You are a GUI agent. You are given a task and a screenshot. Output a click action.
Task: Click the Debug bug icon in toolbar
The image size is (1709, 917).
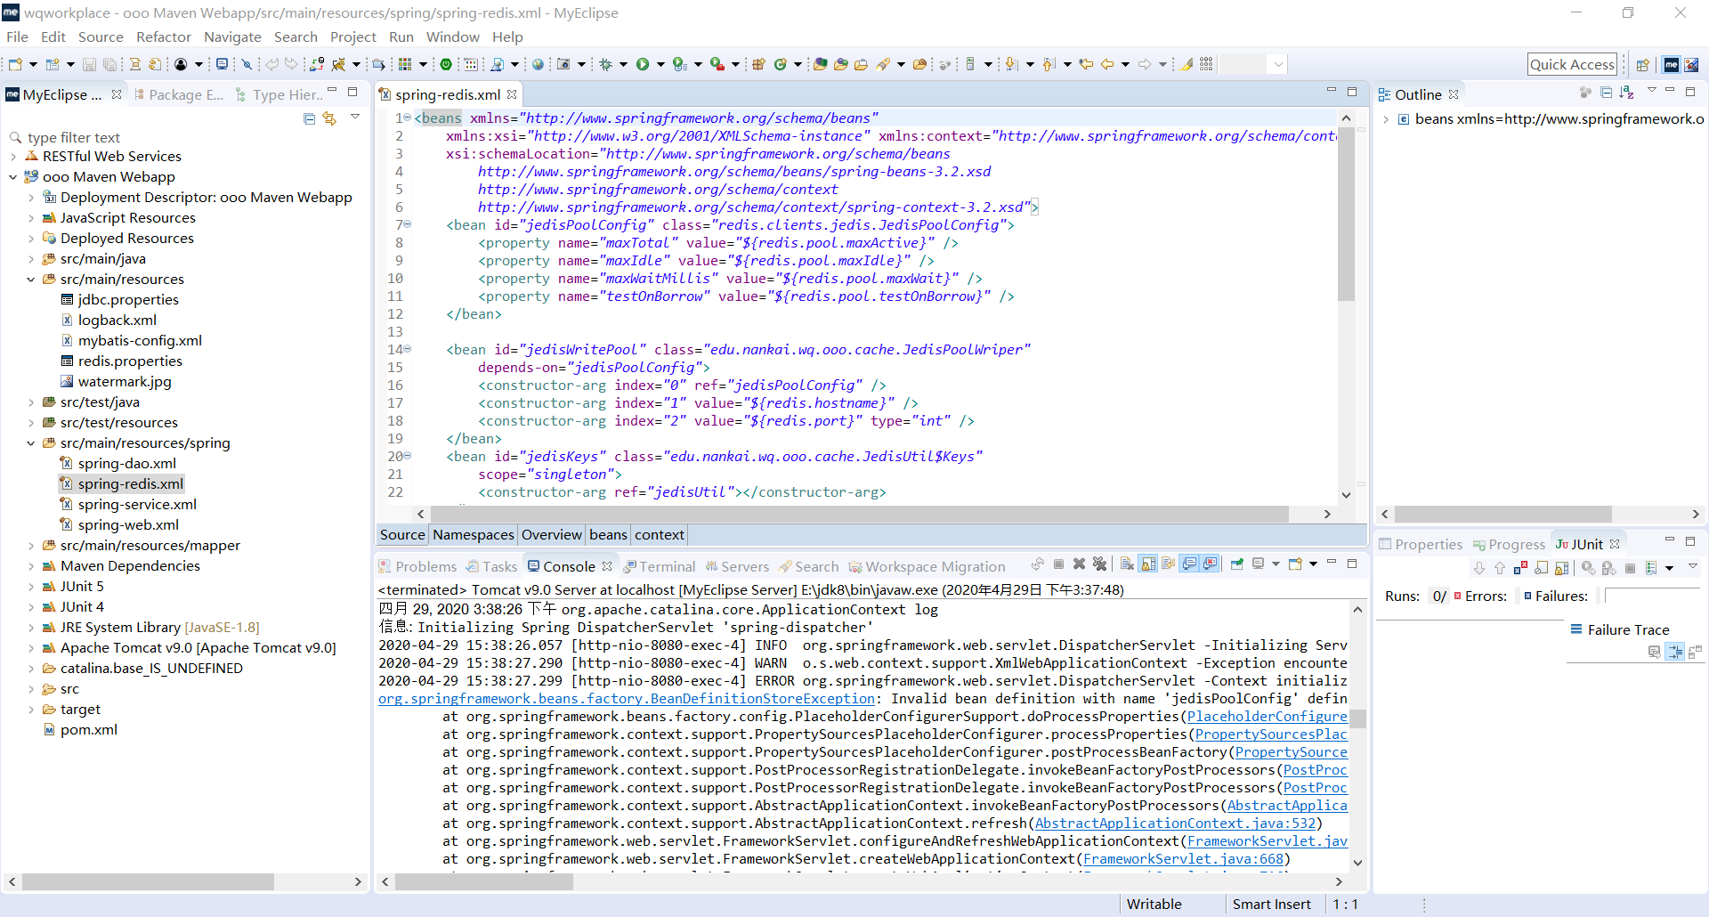tap(605, 64)
